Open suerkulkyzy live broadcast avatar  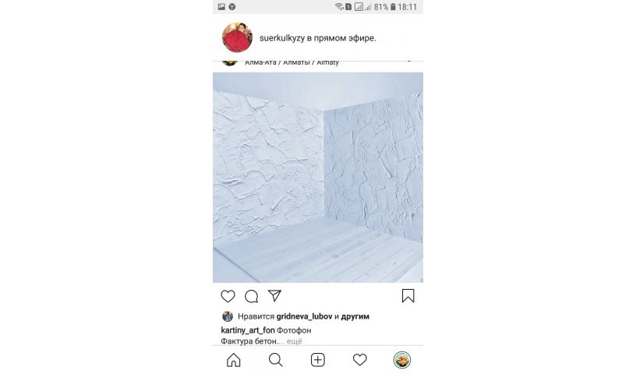[x=237, y=37]
